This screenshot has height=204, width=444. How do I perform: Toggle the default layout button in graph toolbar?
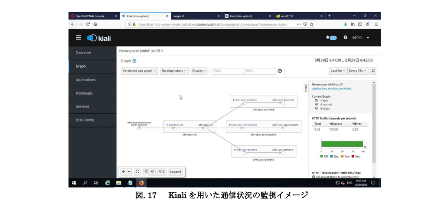[x=146, y=171]
